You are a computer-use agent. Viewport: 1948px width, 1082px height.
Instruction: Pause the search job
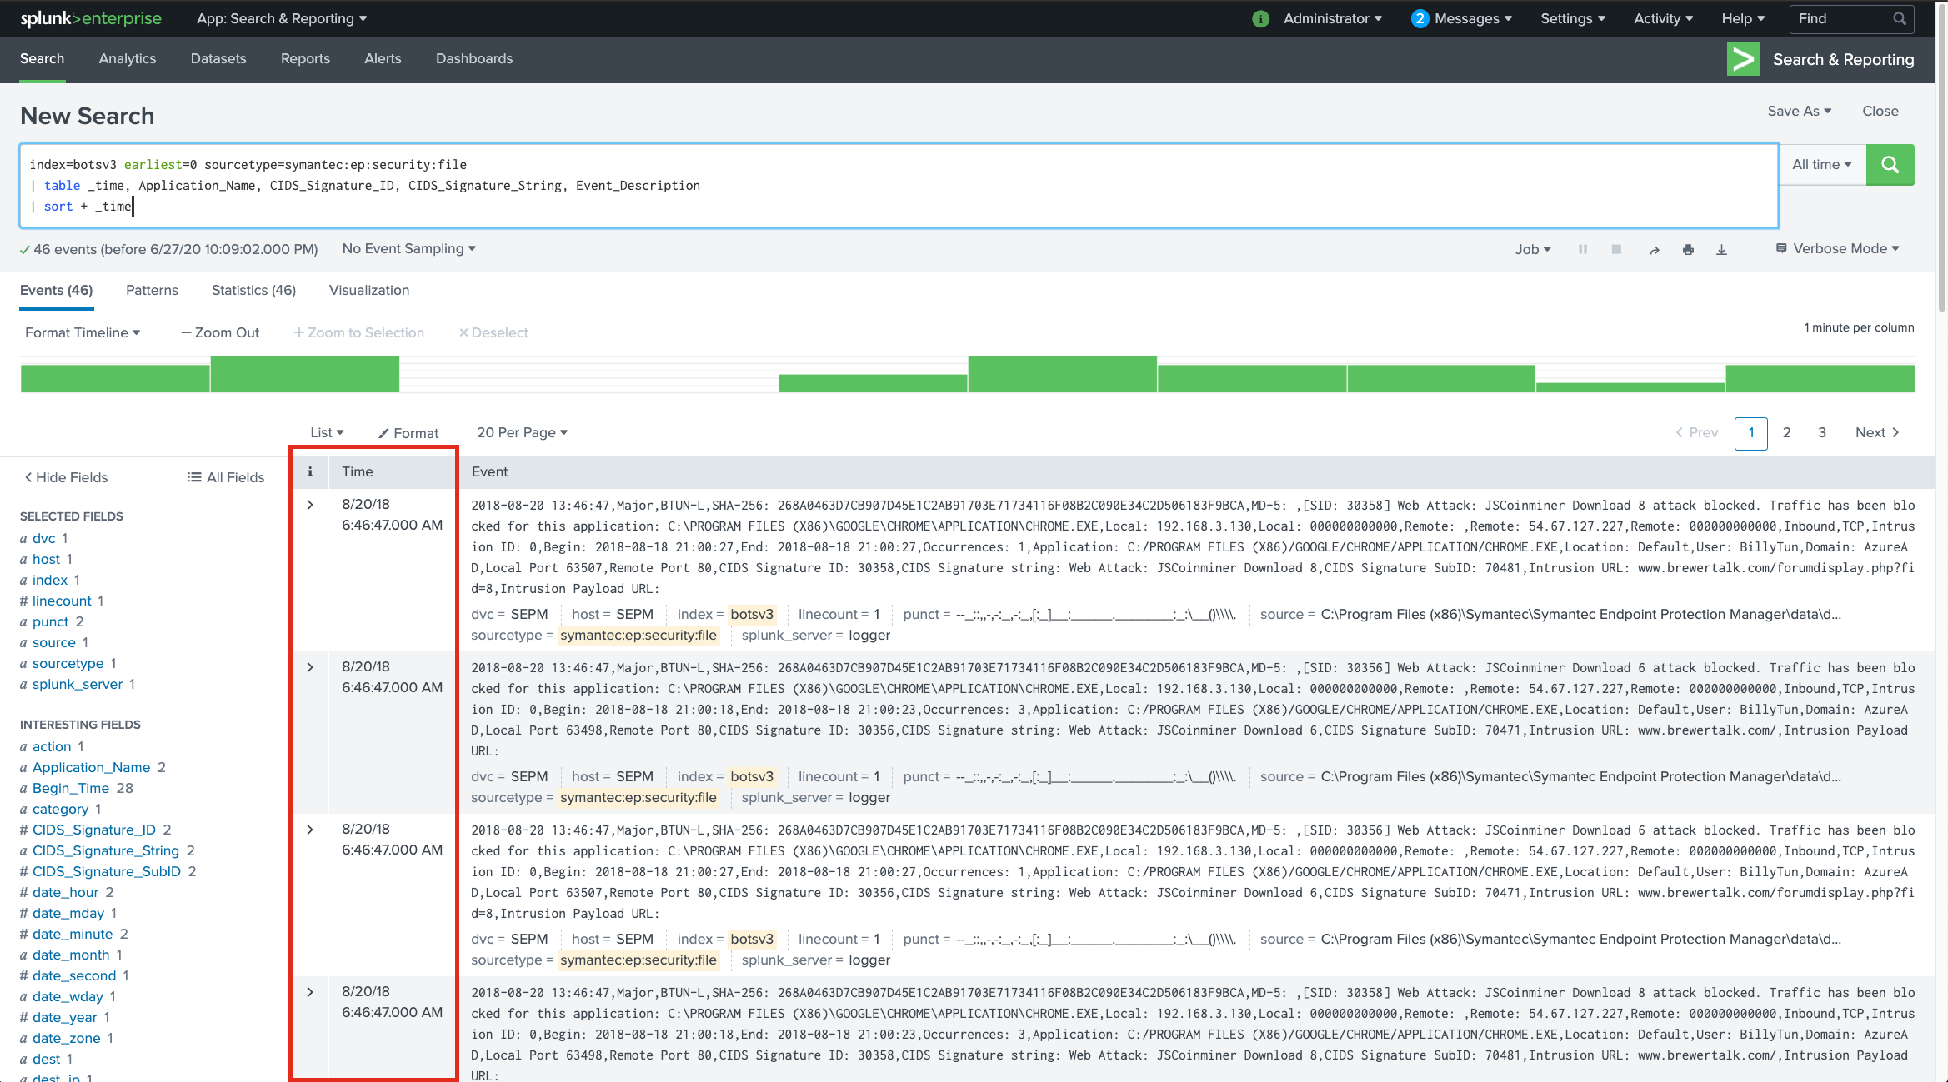pyautogui.click(x=1582, y=249)
